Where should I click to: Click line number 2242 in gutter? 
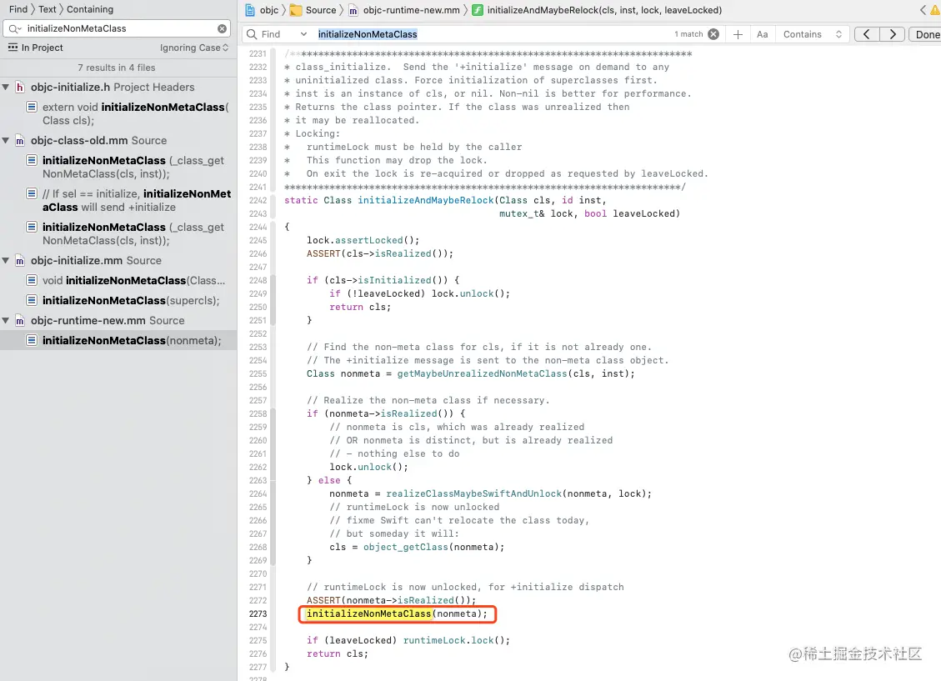click(258, 200)
